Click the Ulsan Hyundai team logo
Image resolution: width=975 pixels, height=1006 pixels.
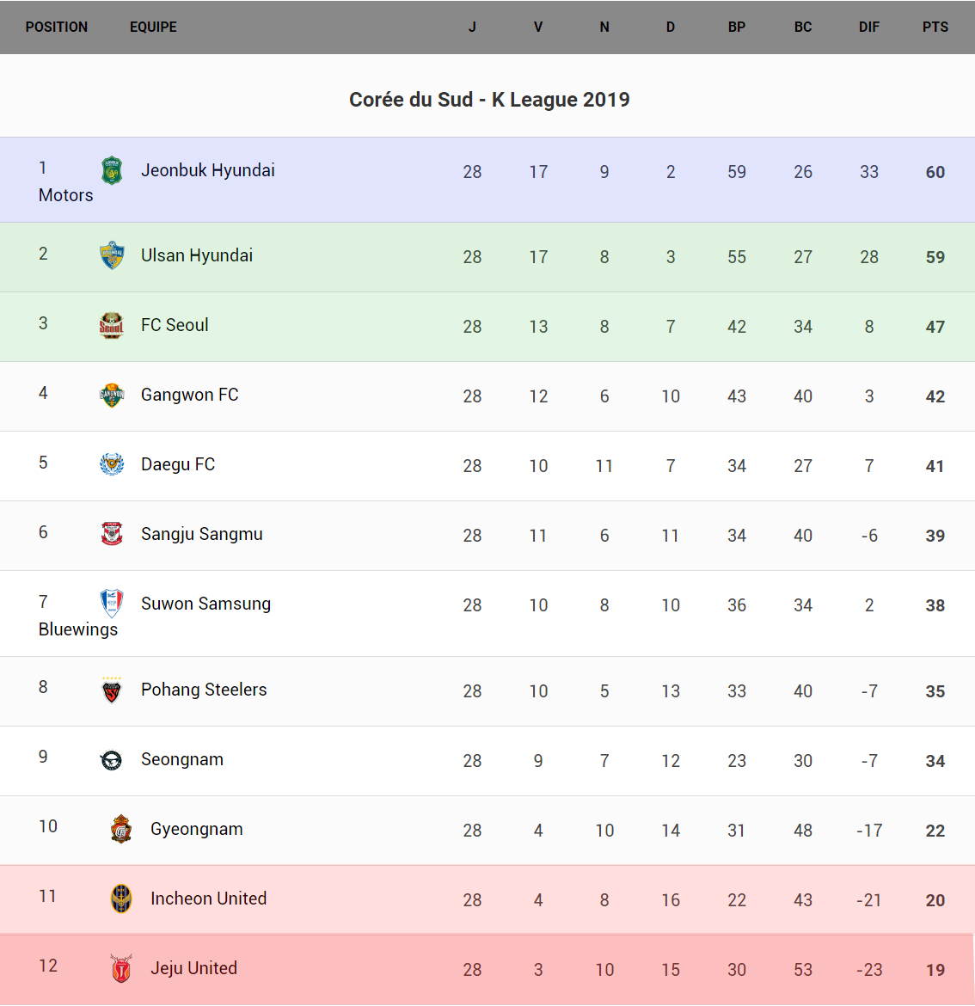pos(112,255)
